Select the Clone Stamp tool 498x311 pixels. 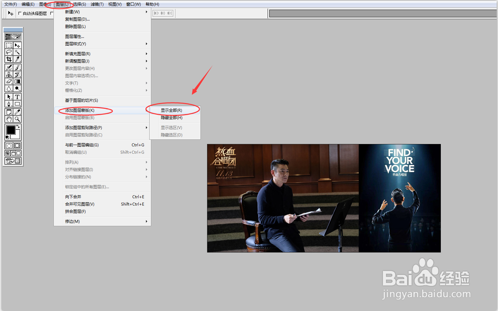coord(9,75)
